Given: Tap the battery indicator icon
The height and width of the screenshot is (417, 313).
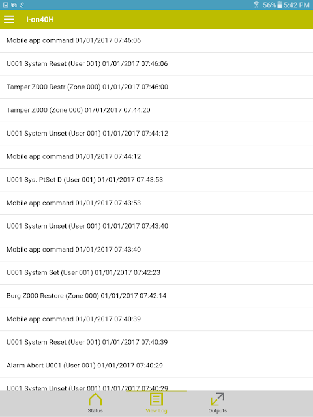Looking at the screenshot, I should [x=279, y=5].
